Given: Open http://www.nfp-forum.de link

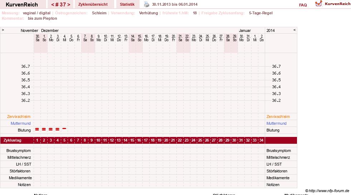Looking at the screenshot, I should click(x=329, y=191).
